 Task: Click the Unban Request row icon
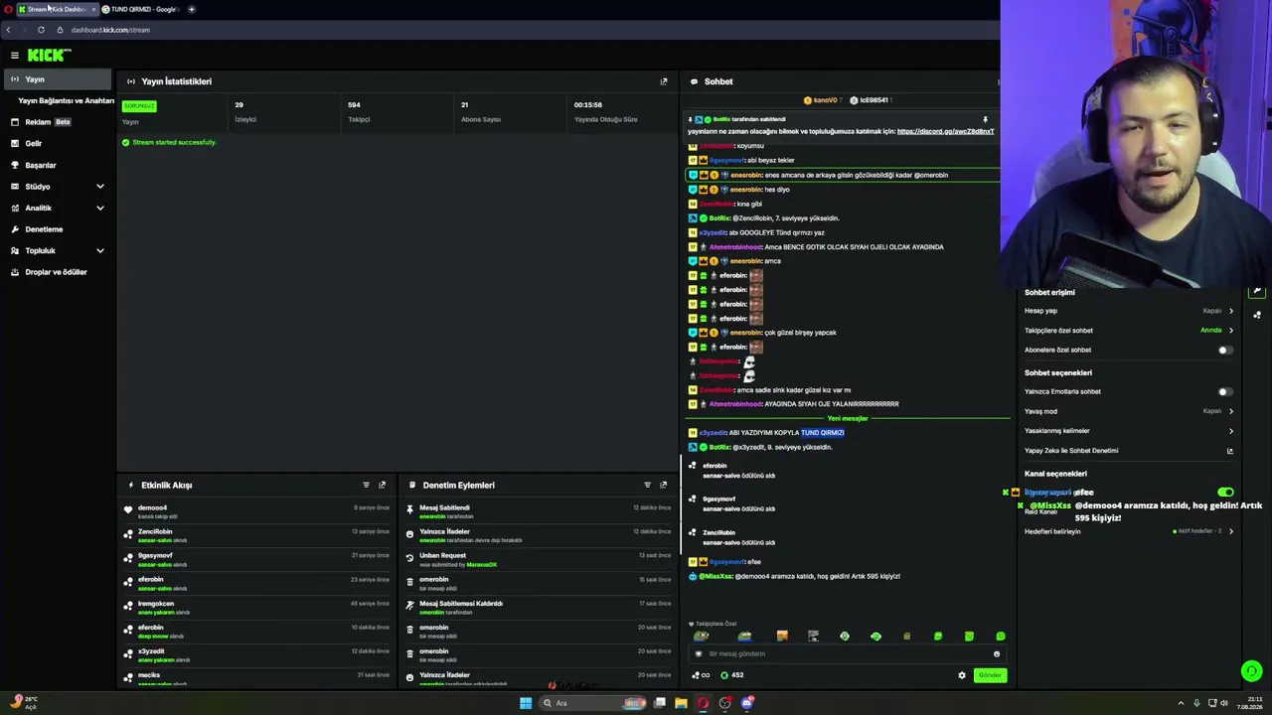[409, 557]
